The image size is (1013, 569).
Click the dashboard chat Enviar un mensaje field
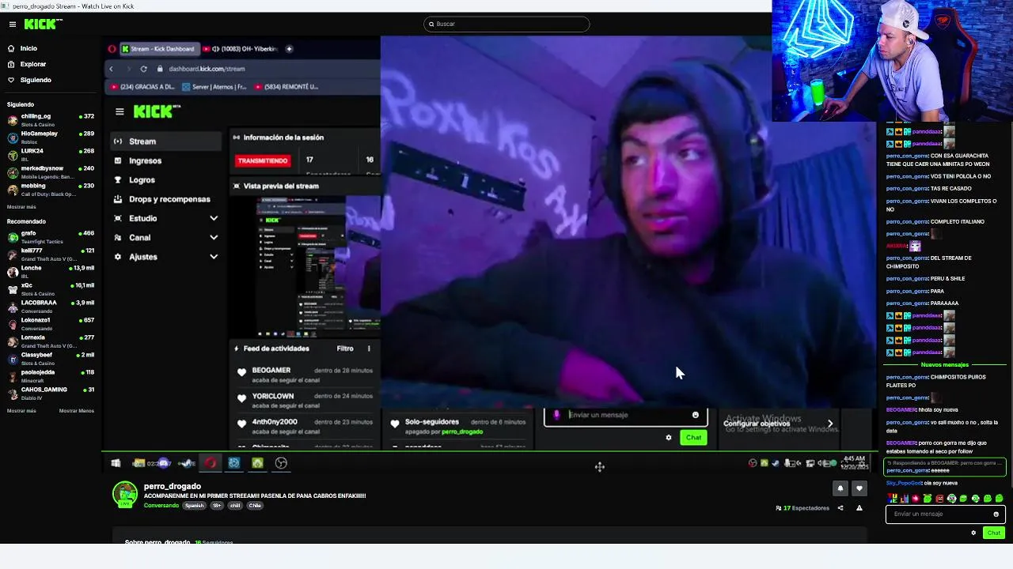coord(625,415)
